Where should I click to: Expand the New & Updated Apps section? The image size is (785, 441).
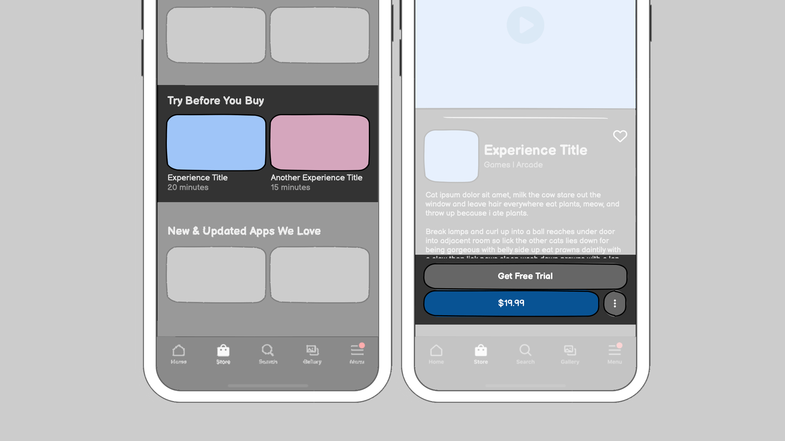click(244, 230)
